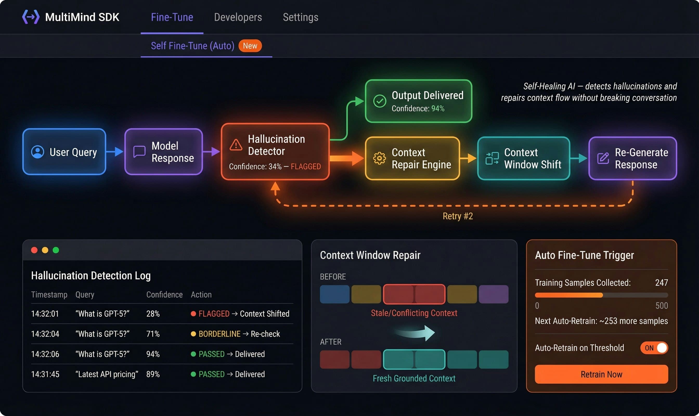
Task: Click the checkmark icon in Output Delivered
Action: [x=380, y=100]
